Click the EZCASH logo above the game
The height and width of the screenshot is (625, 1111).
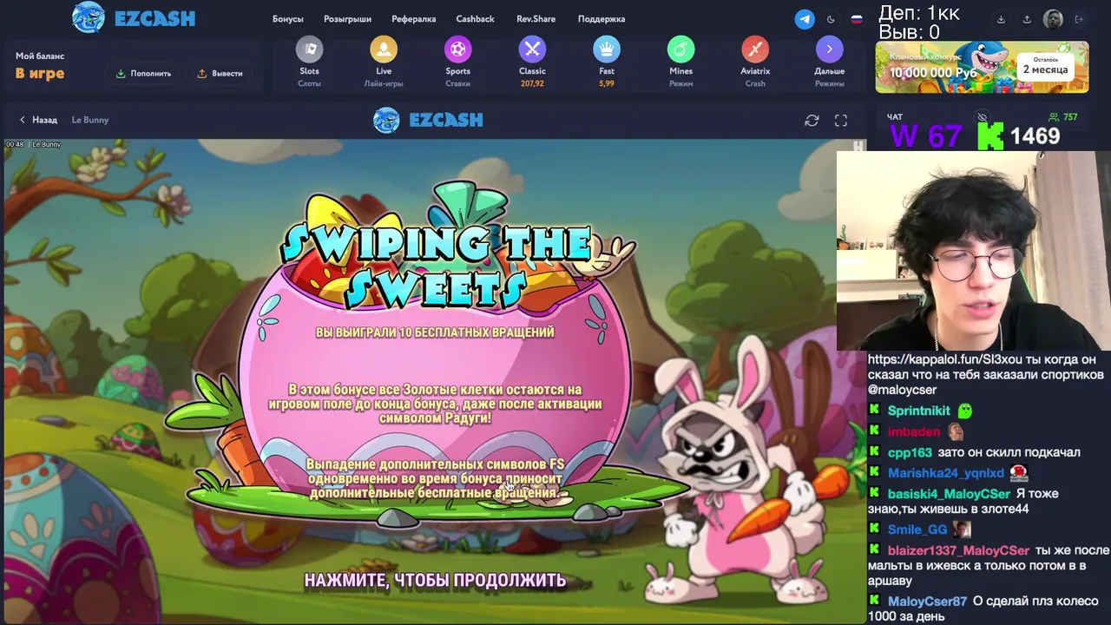[x=428, y=120]
